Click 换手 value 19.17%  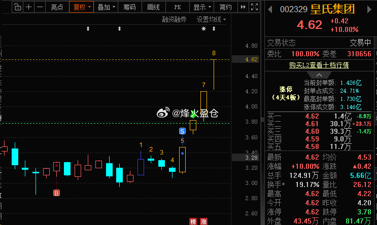(x=307, y=184)
